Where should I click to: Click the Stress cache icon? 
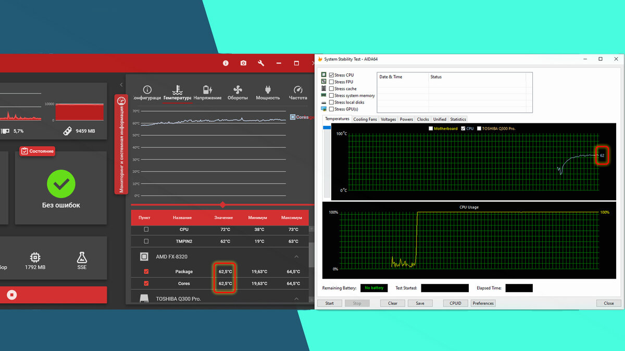click(323, 88)
